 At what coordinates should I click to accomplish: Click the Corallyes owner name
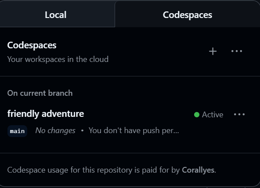(x=198, y=170)
